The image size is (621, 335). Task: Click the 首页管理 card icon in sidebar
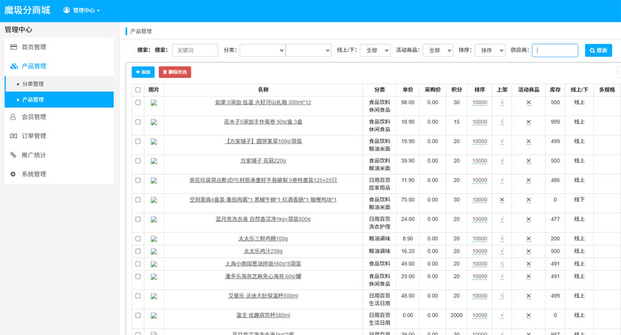coord(14,47)
